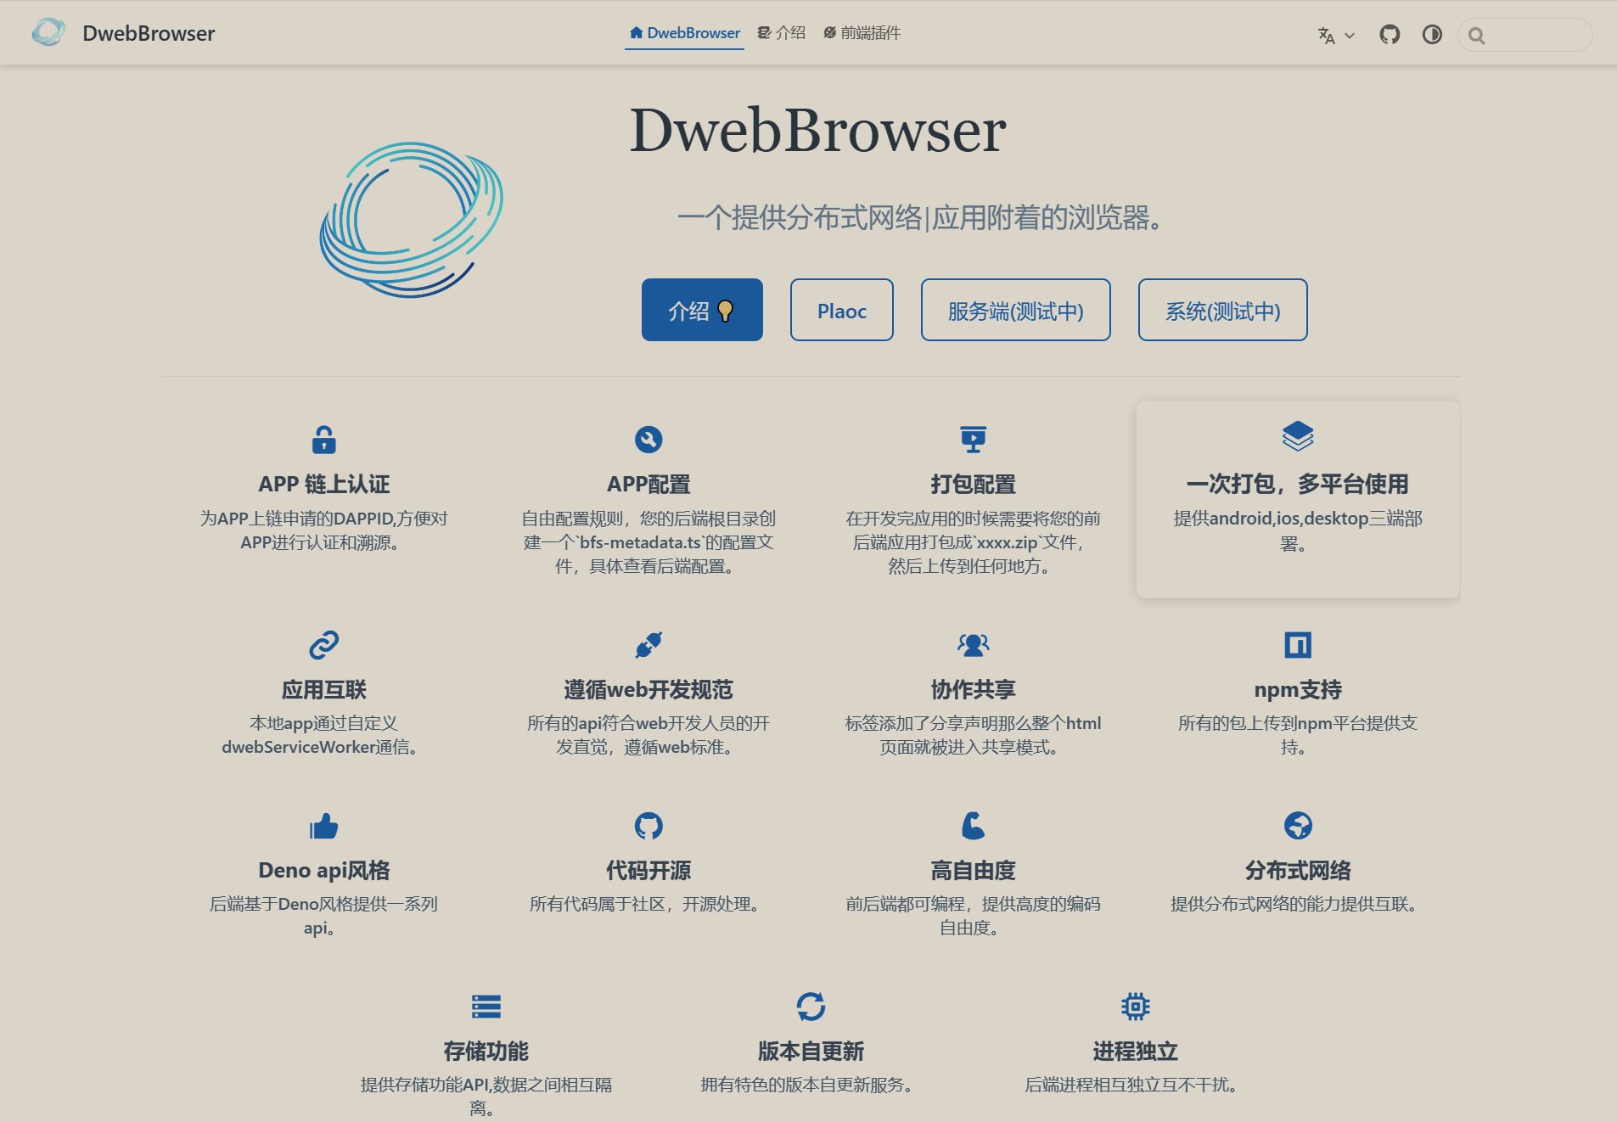This screenshot has width=1617, height=1122.
Task: Click the thumbs-up icon for Deno api风格
Action: click(323, 825)
